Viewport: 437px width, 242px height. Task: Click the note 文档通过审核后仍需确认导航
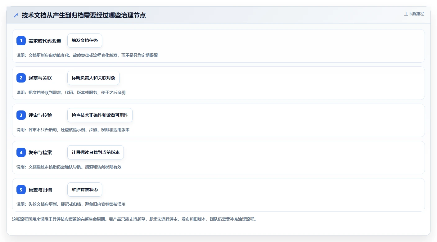click(x=69, y=167)
